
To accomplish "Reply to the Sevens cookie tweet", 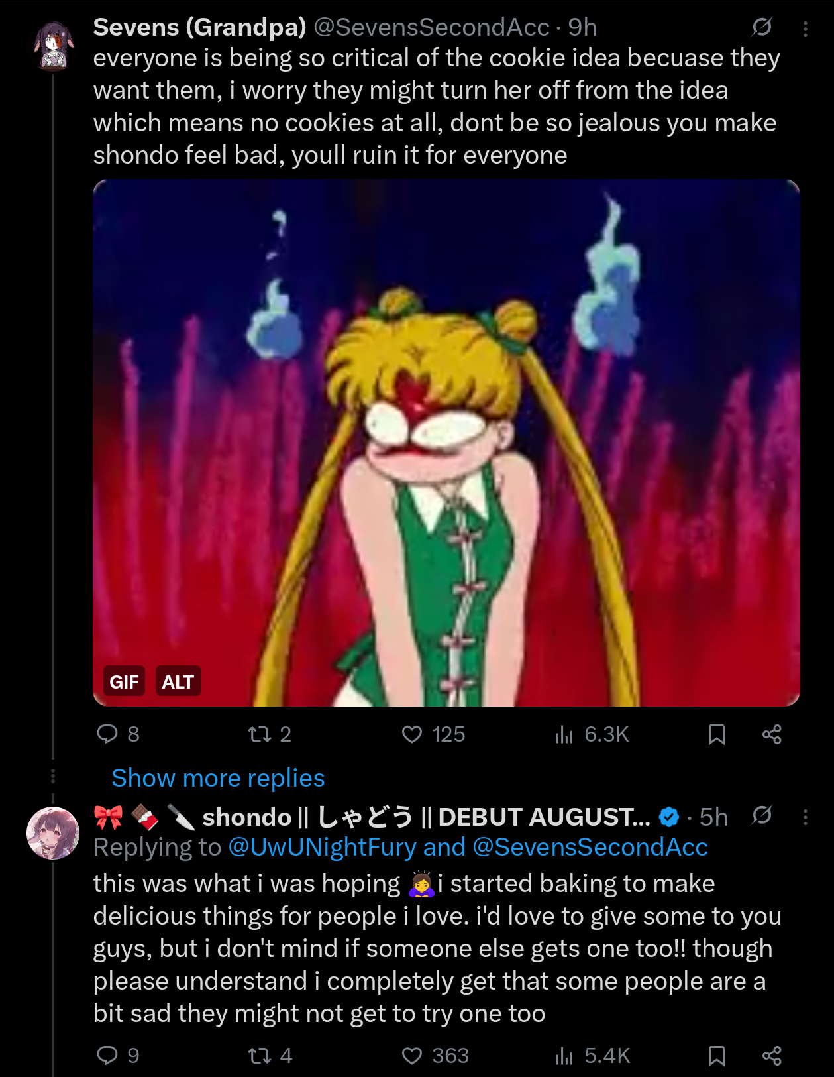I will click(107, 734).
